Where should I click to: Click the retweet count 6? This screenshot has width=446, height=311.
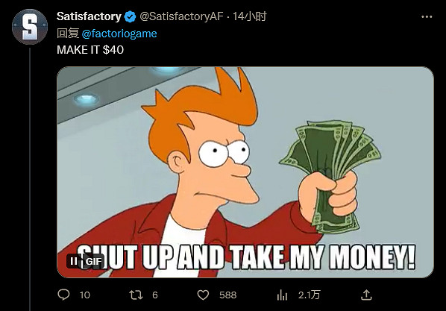(154, 295)
